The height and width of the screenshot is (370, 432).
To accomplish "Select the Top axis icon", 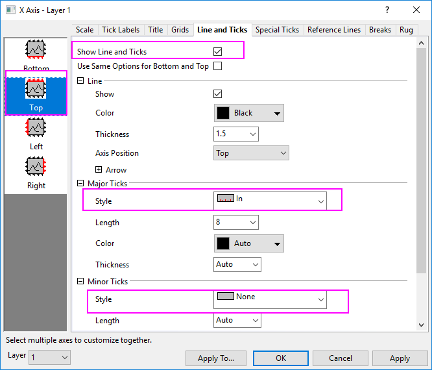I will [x=36, y=89].
